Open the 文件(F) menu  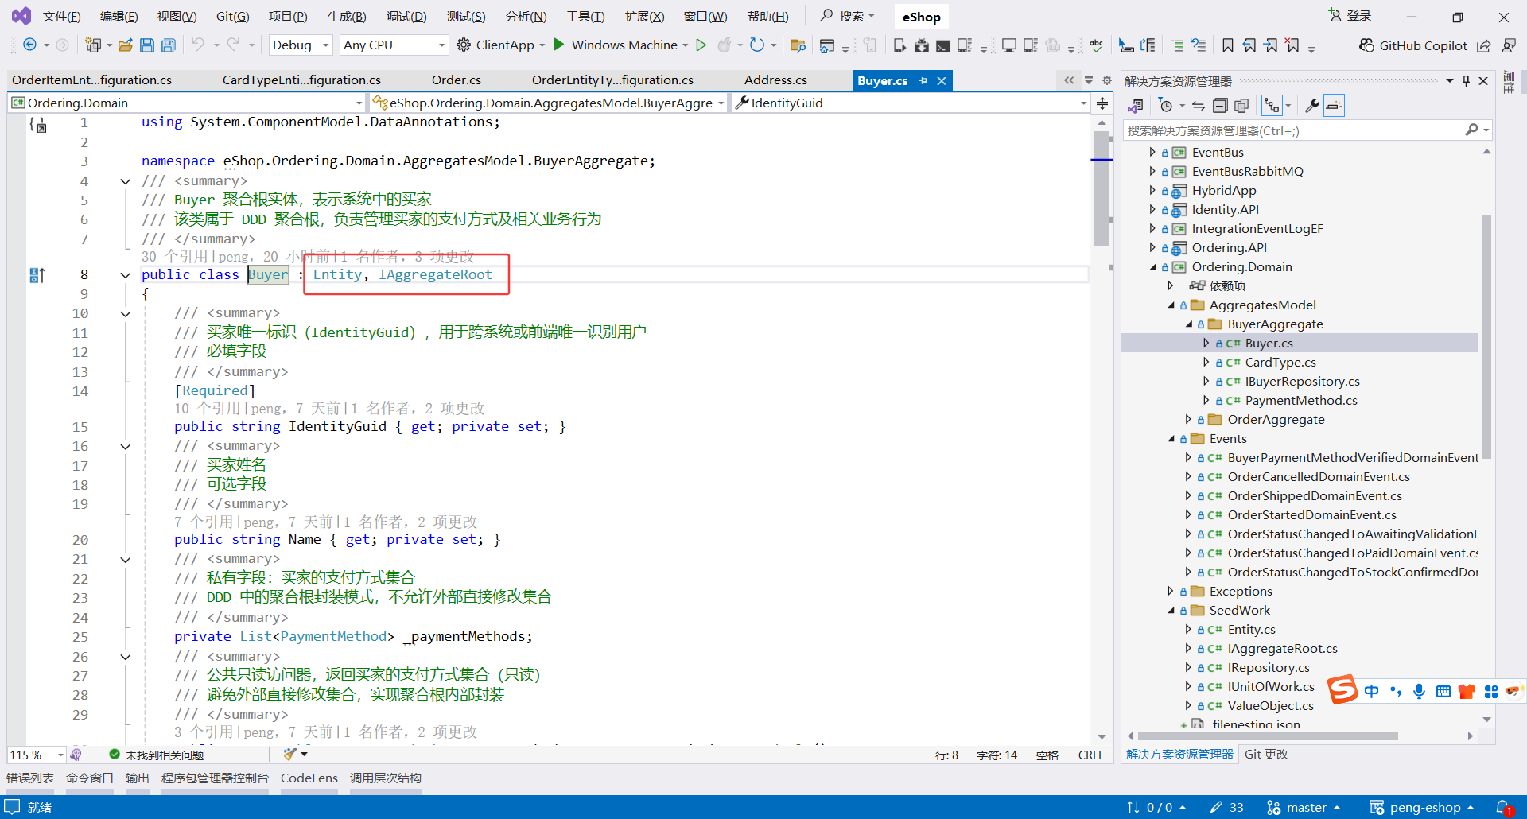61,17
